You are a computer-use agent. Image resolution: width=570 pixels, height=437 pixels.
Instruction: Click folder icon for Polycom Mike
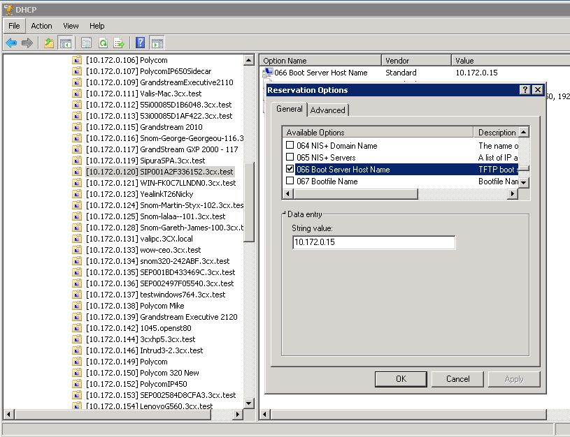tap(77, 306)
